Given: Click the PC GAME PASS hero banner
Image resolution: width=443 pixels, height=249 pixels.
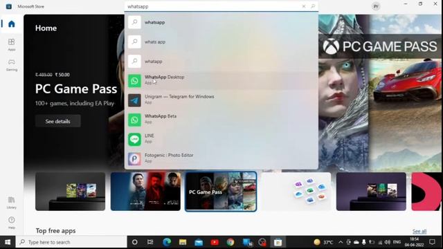Looking at the screenshot, I should point(380,46).
